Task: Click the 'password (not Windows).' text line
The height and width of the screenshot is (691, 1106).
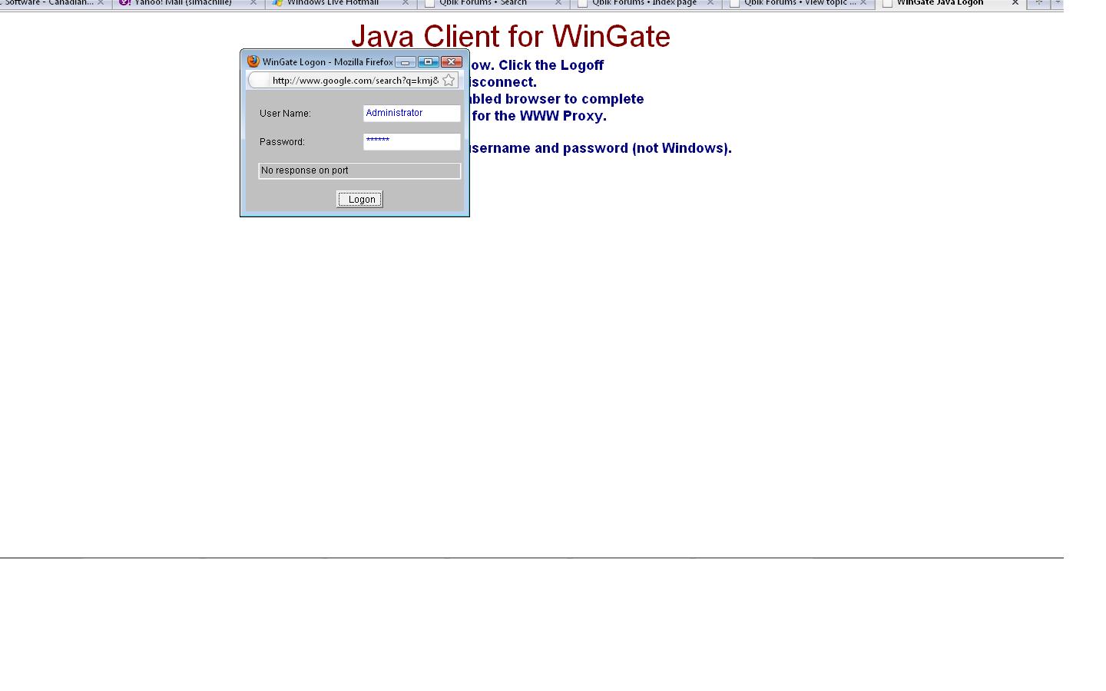Action: pyautogui.click(x=647, y=148)
